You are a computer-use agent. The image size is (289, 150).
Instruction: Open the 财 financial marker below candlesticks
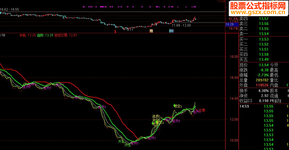coord(171,31)
